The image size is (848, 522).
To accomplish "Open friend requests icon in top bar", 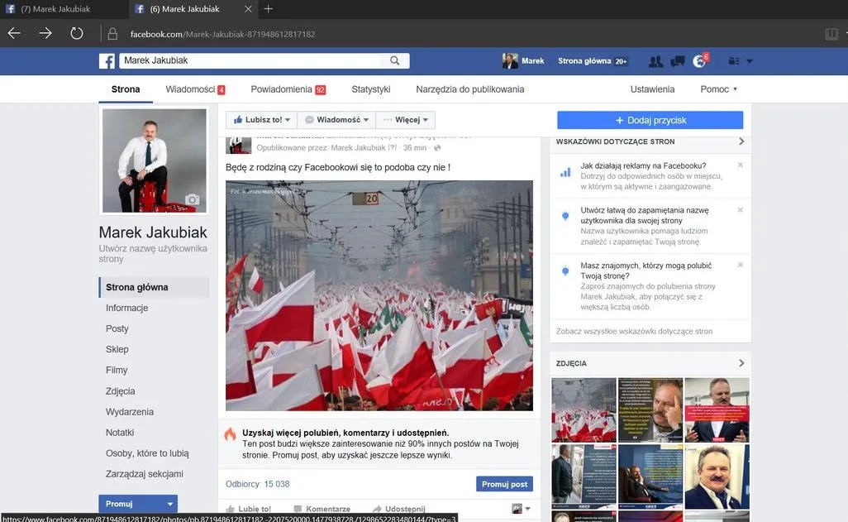I will tap(655, 60).
